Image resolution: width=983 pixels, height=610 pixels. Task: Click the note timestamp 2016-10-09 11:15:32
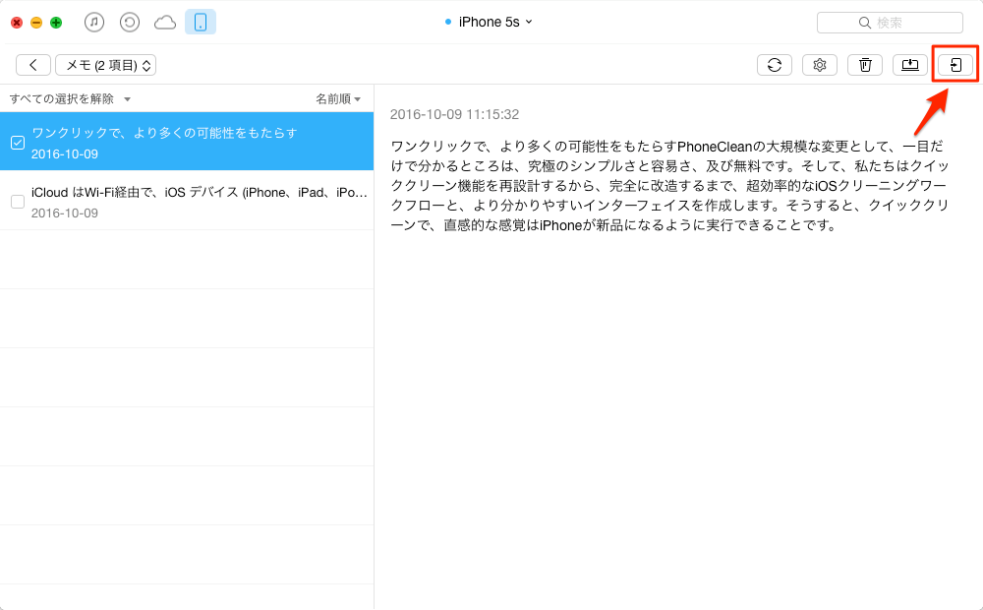click(x=454, y=114)
